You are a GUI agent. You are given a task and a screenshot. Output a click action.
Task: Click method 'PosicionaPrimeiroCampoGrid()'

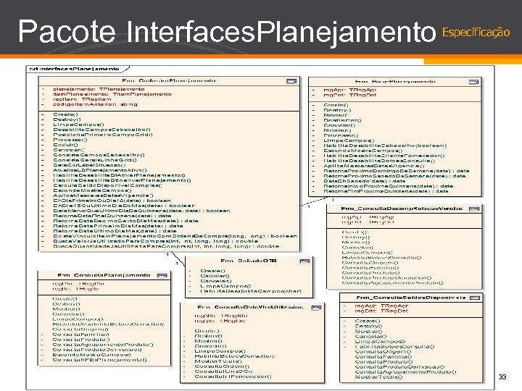coord(103,135)
